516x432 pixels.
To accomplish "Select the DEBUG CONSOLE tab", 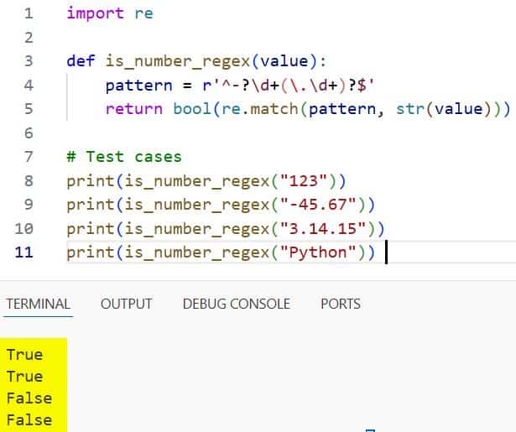I will coord(236,304).
